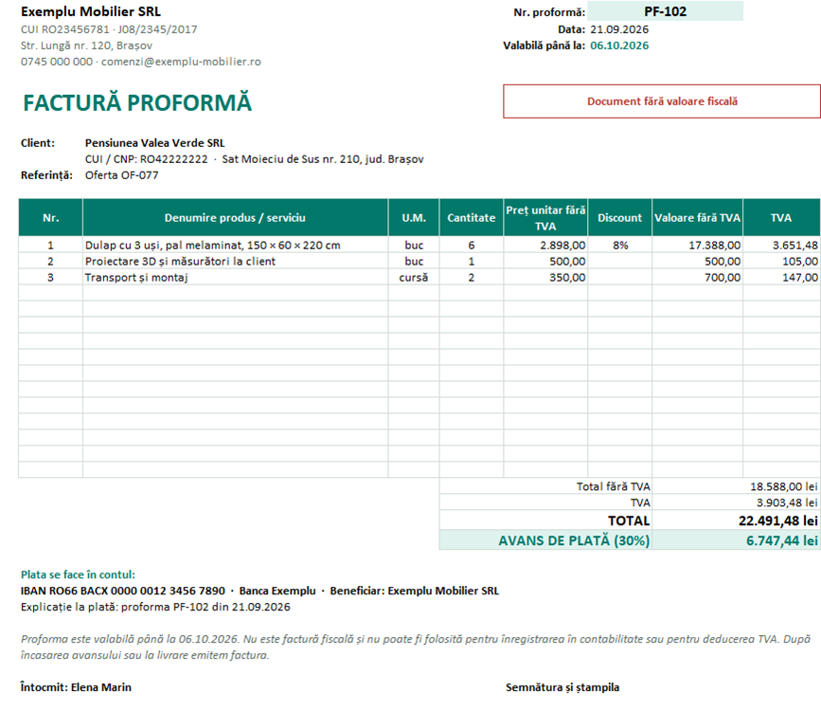Select 'Întocmit: Elena Marin'

click(76, 687)
